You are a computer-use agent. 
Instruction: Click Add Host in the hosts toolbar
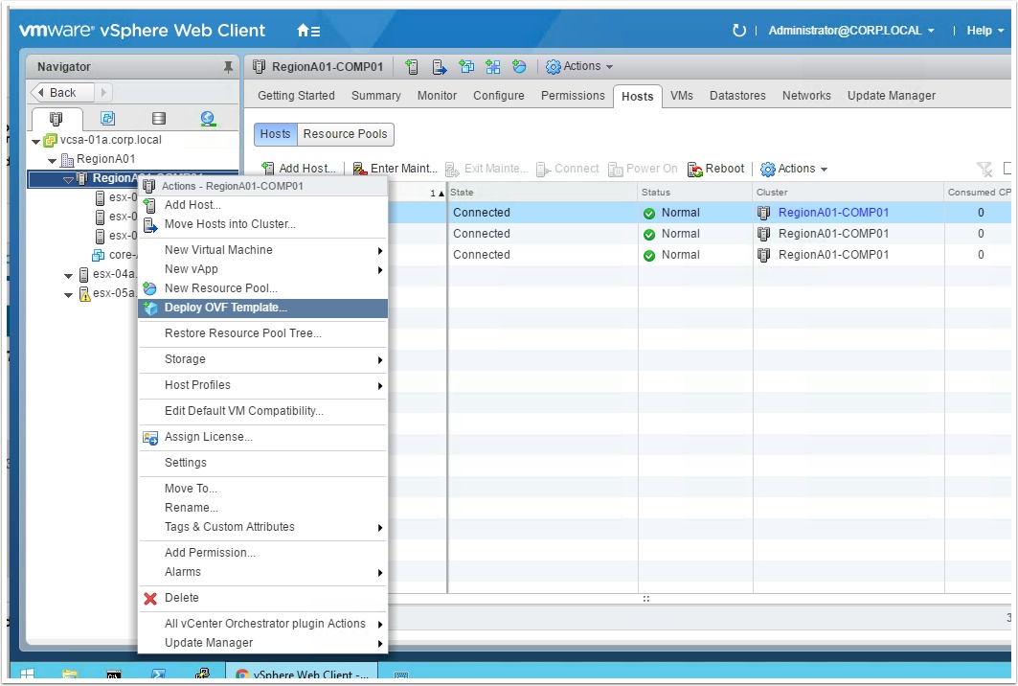point(300,169)
